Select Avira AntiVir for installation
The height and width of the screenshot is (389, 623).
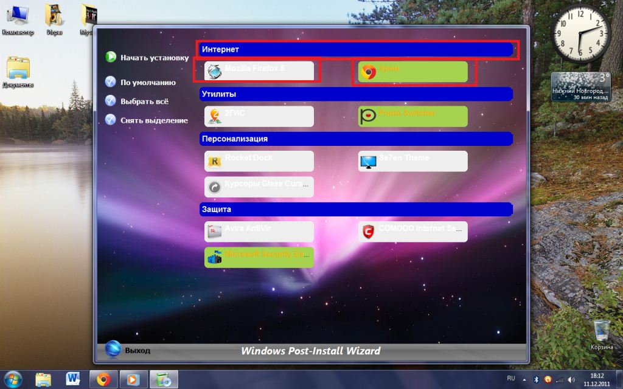259,232
